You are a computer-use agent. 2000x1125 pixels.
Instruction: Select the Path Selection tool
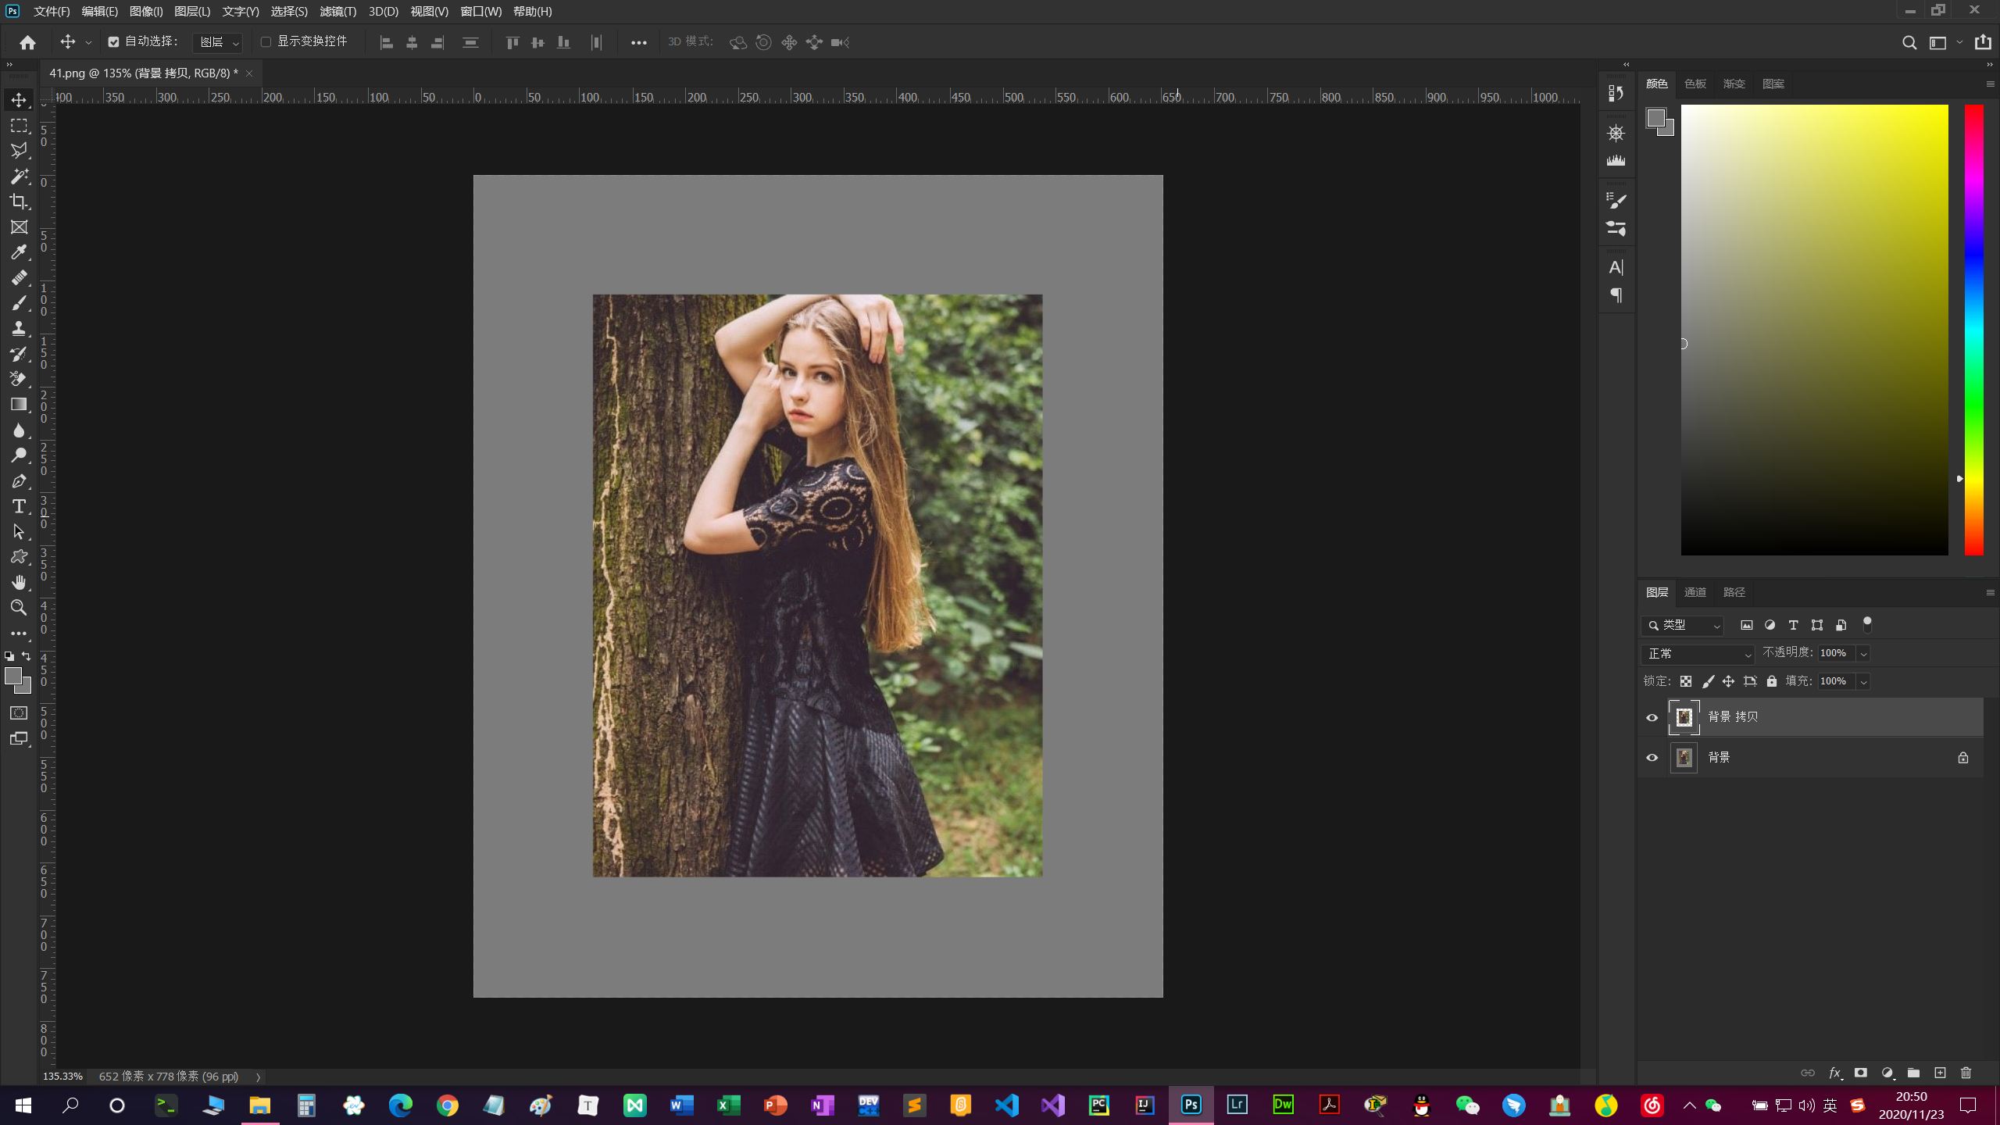19,532
